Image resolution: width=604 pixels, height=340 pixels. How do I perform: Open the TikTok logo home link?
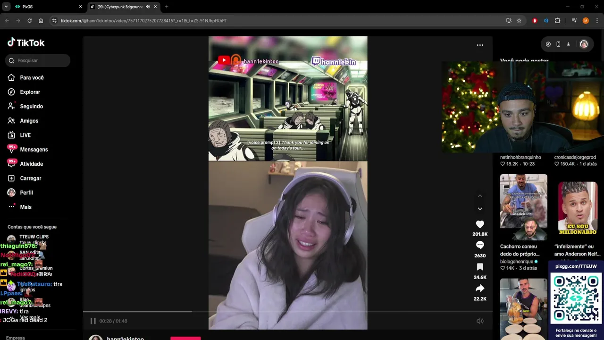26,42
